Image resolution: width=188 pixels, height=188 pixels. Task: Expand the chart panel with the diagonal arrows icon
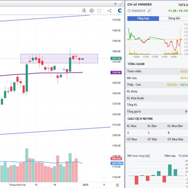click(x=121, y=4)
